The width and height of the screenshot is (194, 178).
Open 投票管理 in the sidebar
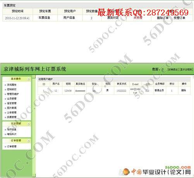coord(12,117)
